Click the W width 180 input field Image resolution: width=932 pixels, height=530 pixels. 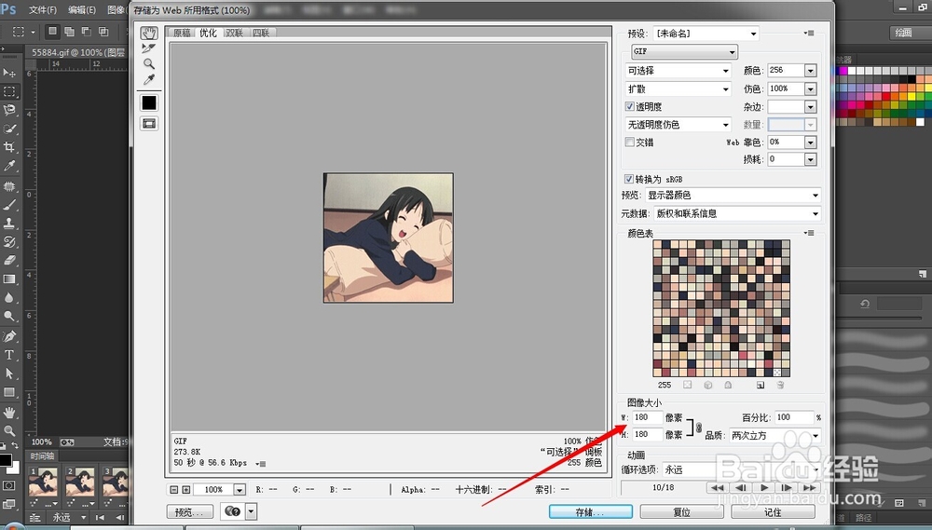648,417
